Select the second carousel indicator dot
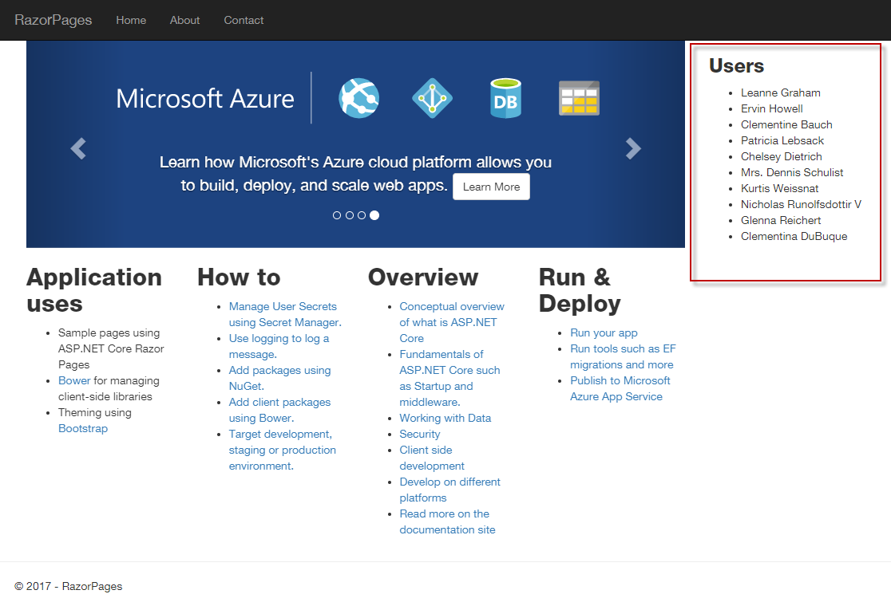891x598 pixels. click(x=349, y=214)
